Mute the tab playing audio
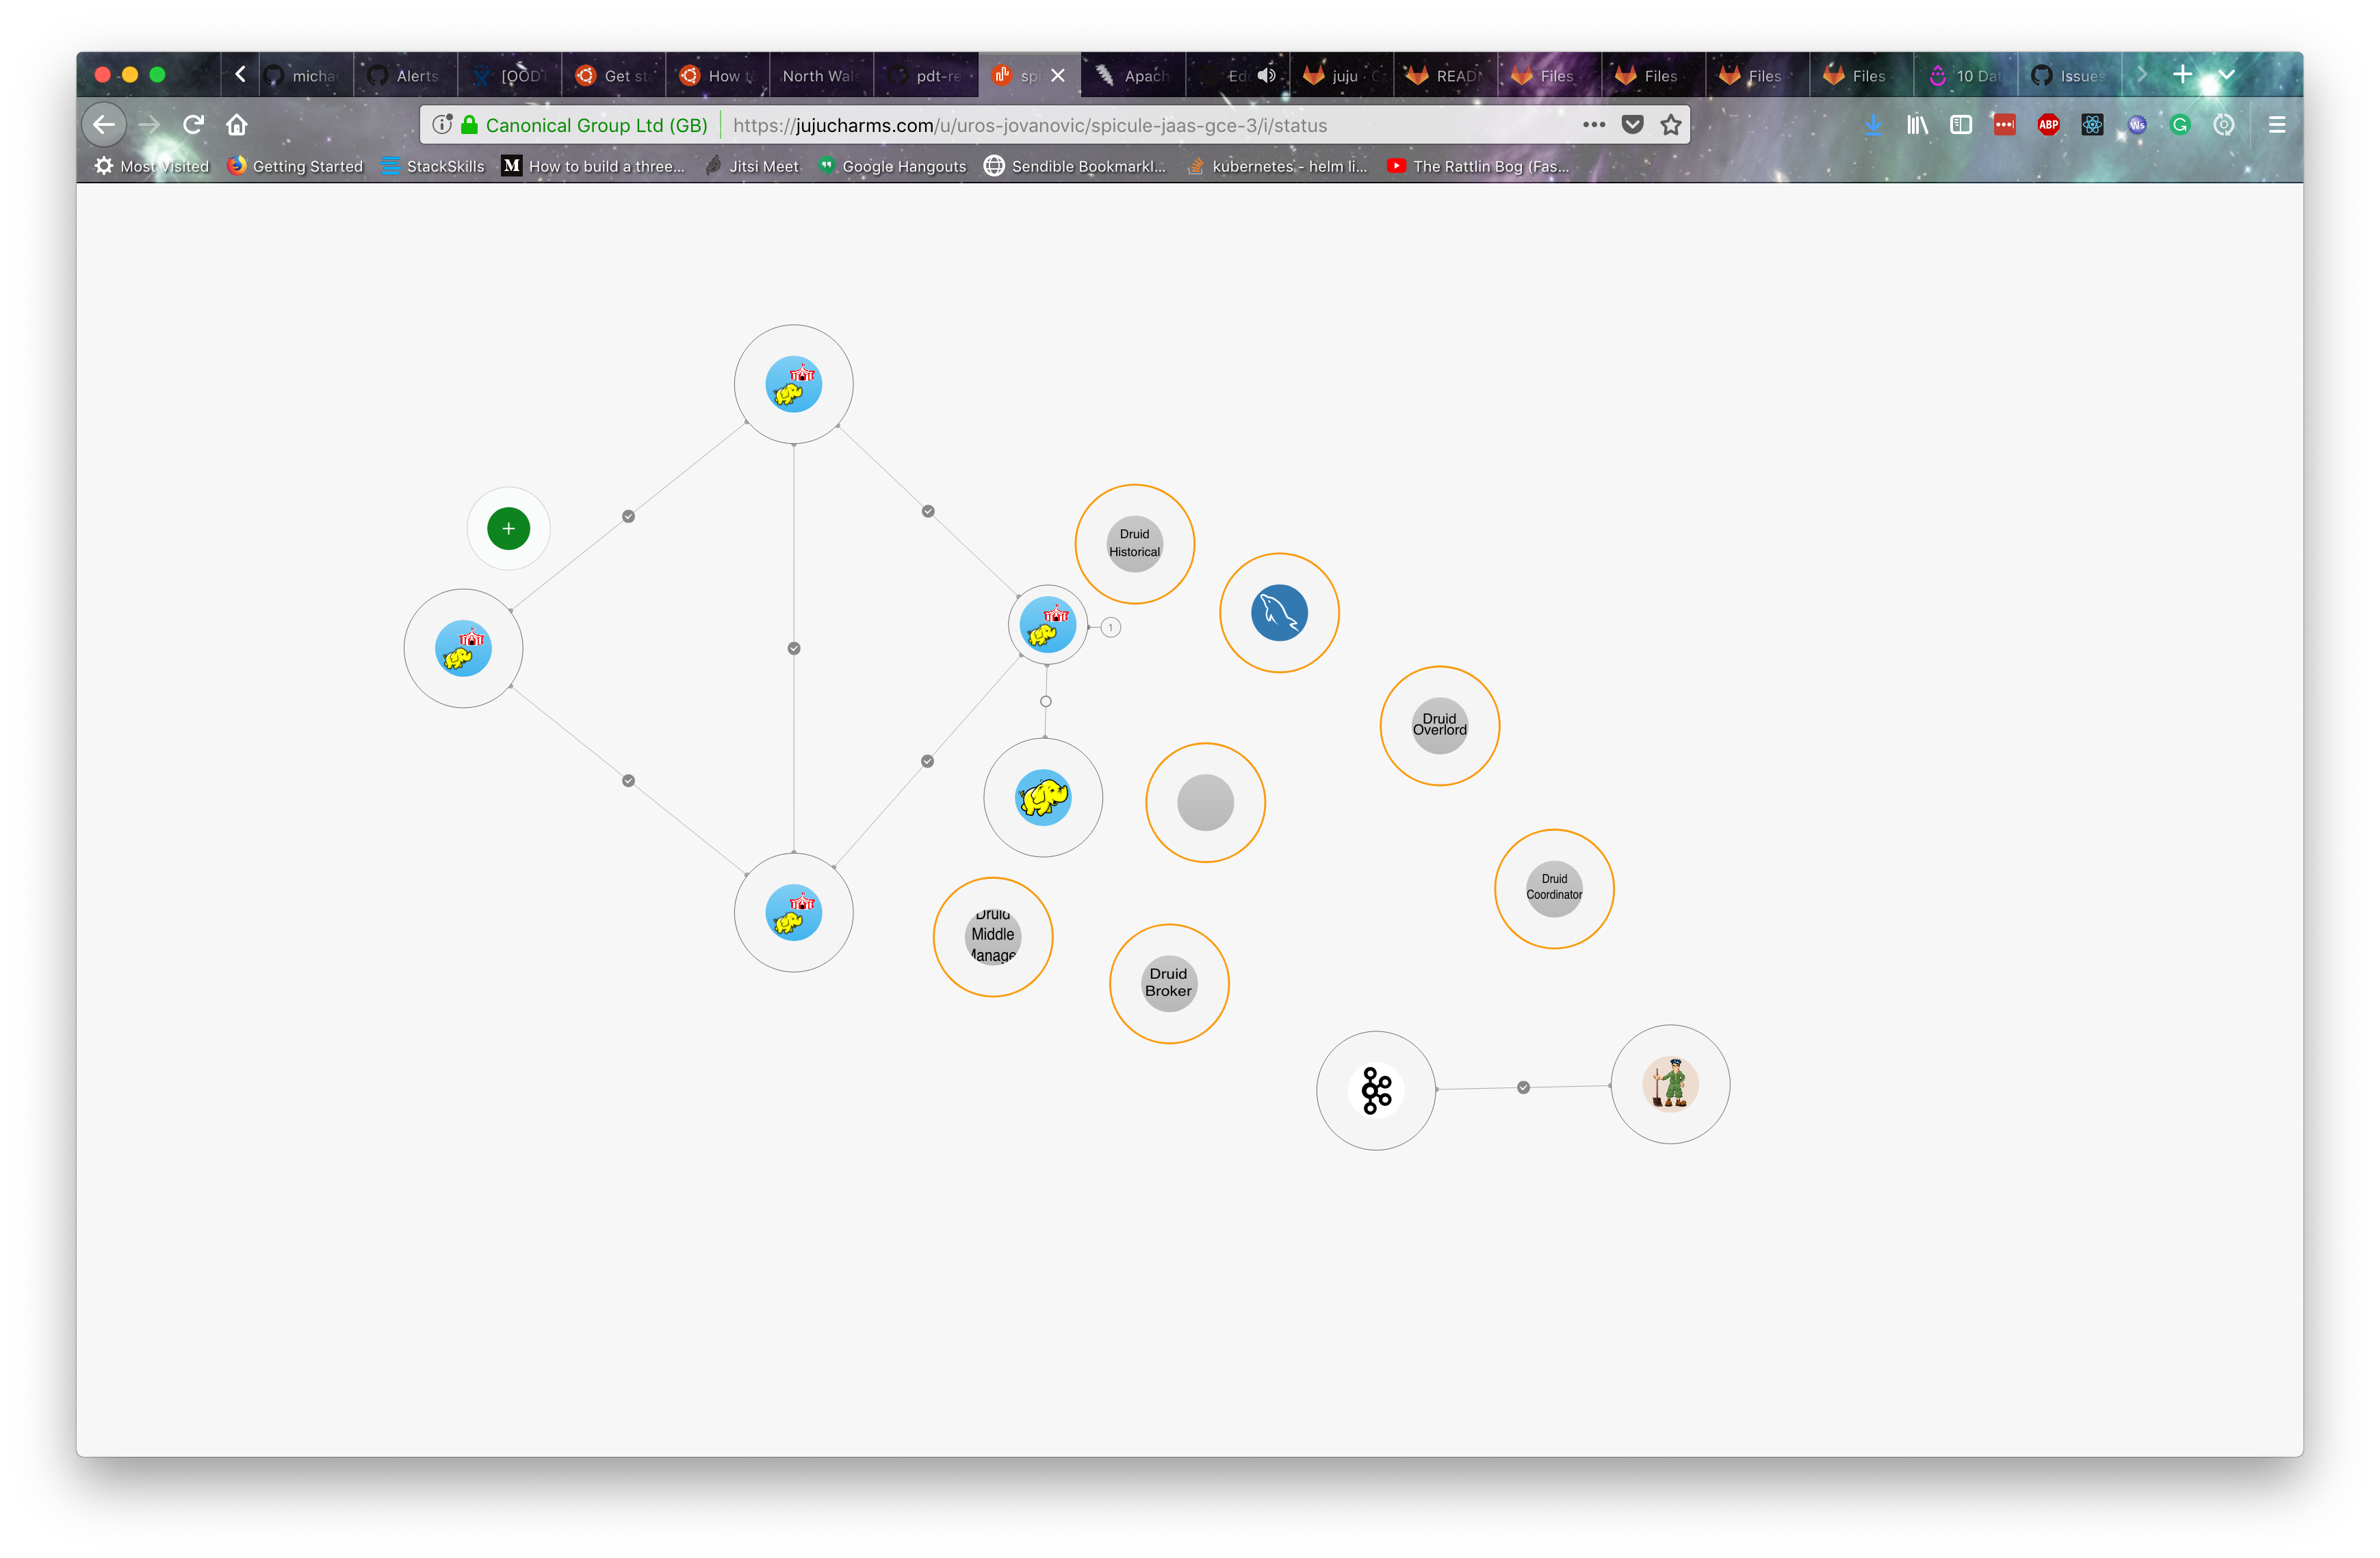The image size is (2380, 1558). pos(1266,75)
